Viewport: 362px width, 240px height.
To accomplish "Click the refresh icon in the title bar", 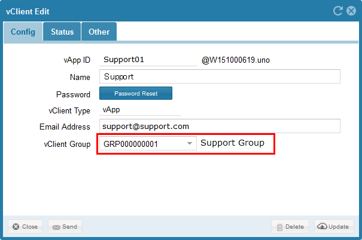I will click(338, 11).
